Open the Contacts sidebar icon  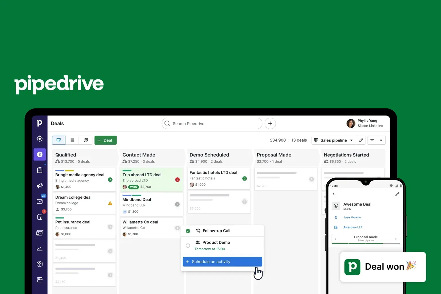[40, 233]
